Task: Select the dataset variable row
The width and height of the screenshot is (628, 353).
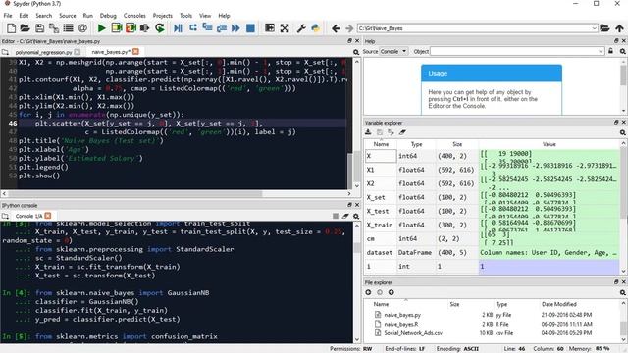Action: [x=492, y=253]
